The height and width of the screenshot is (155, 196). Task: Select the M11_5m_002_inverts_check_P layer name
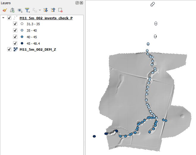tap(46, 18)
